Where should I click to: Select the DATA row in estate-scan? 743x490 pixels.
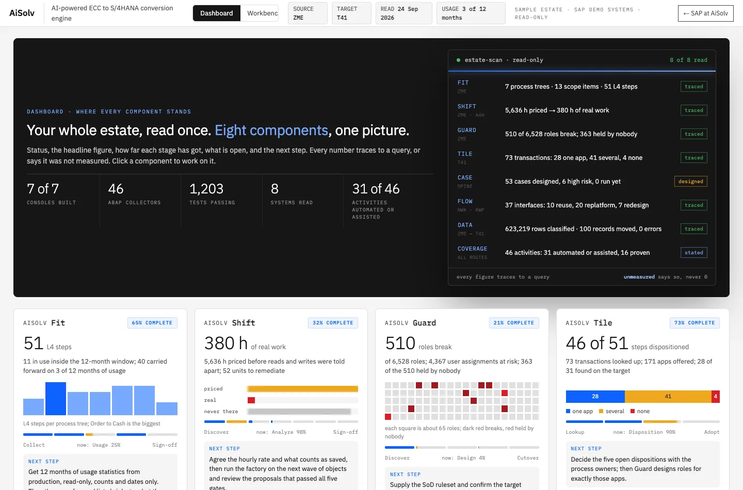582,229
